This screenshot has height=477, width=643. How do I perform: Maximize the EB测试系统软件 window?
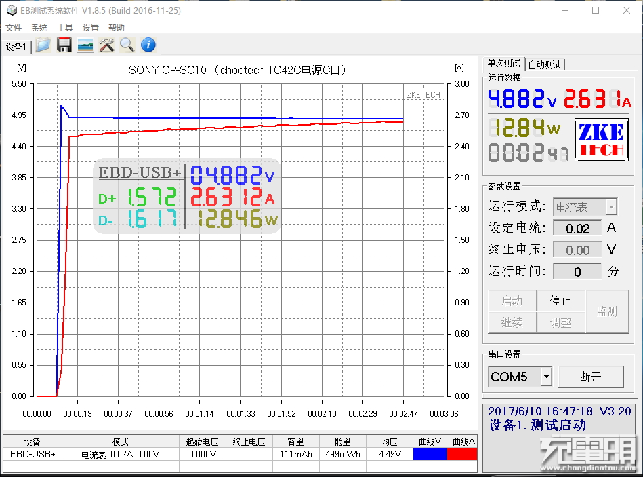pyautogui.click(x=596, y=10)
